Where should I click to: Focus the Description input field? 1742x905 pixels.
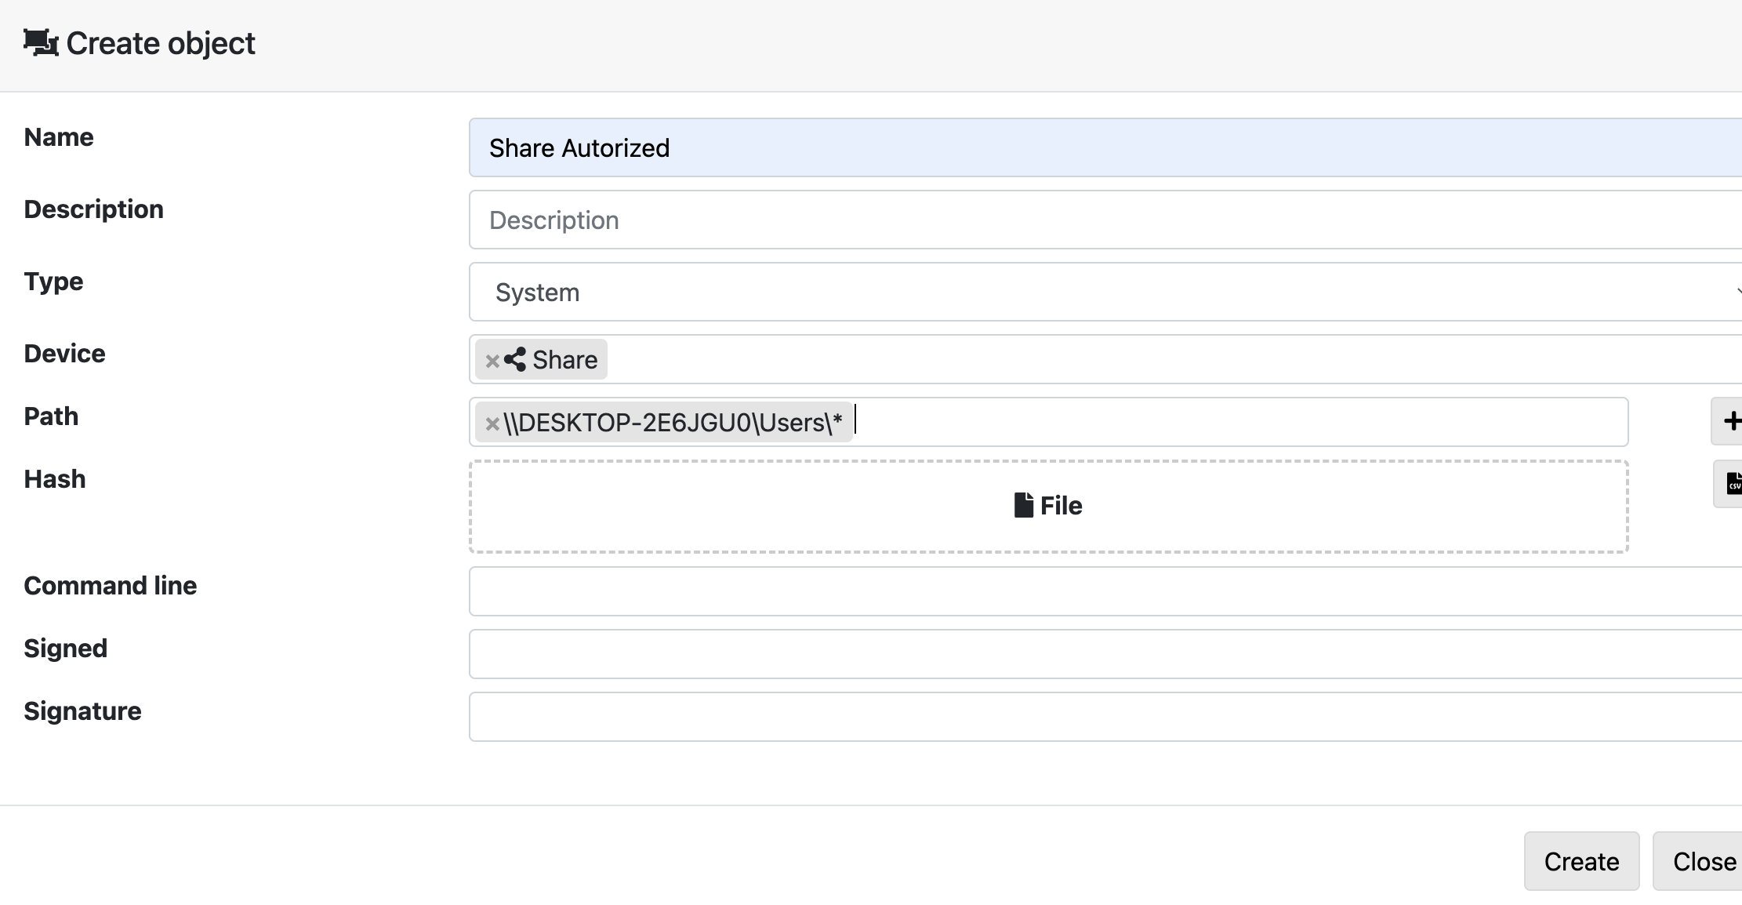coord(1098,220)
